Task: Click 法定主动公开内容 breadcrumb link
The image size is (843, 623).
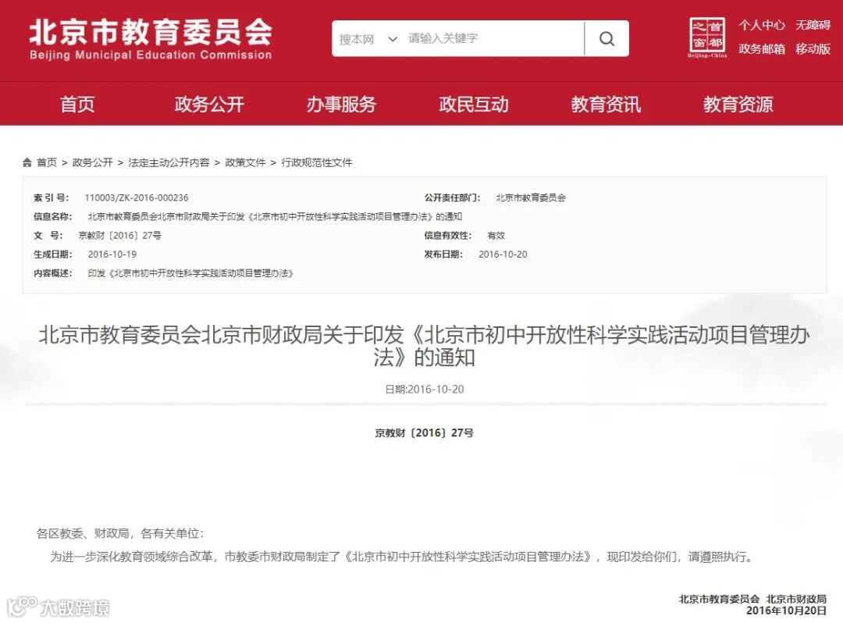Action: [x=169, y=162]
